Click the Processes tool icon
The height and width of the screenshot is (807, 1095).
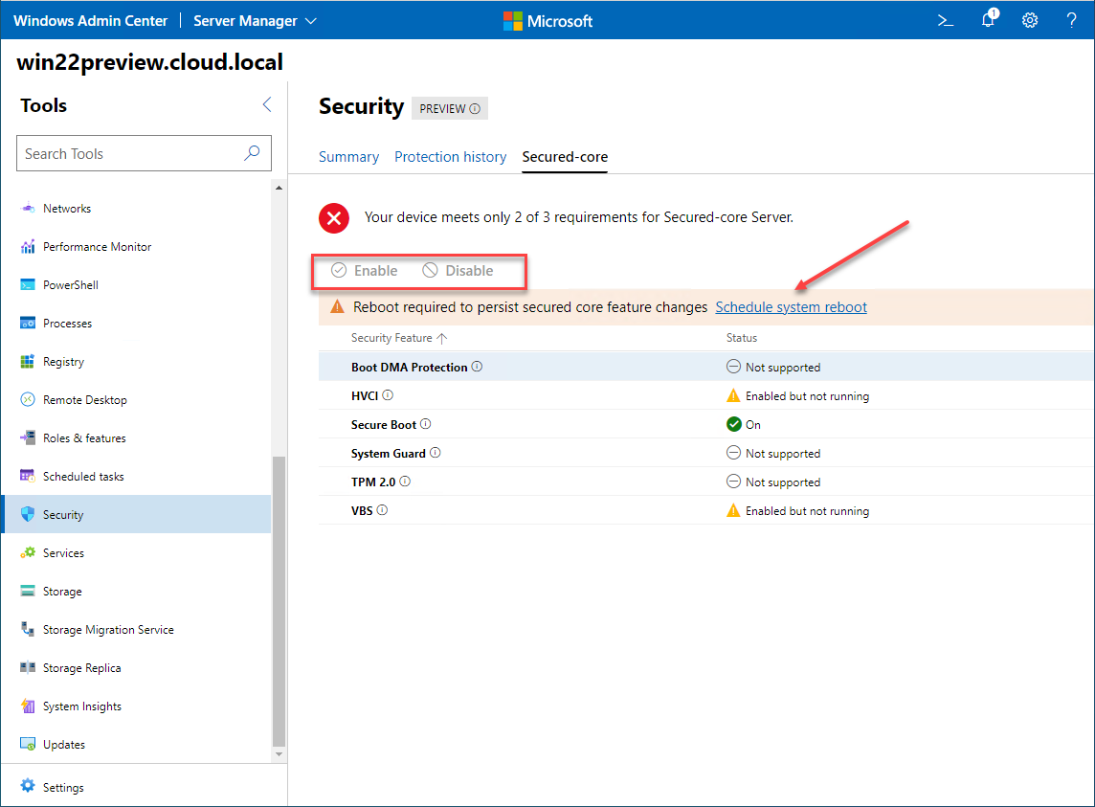27,323
